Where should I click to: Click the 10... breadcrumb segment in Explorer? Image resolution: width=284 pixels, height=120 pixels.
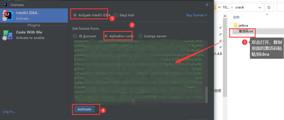click(x=226, y=7)
